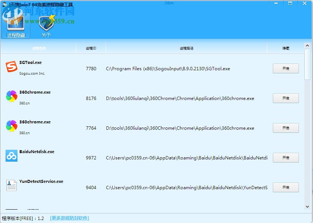
Task: Select the Sogou.com Inc. company text
Action: pyautogui.click(x=32, y=74)
